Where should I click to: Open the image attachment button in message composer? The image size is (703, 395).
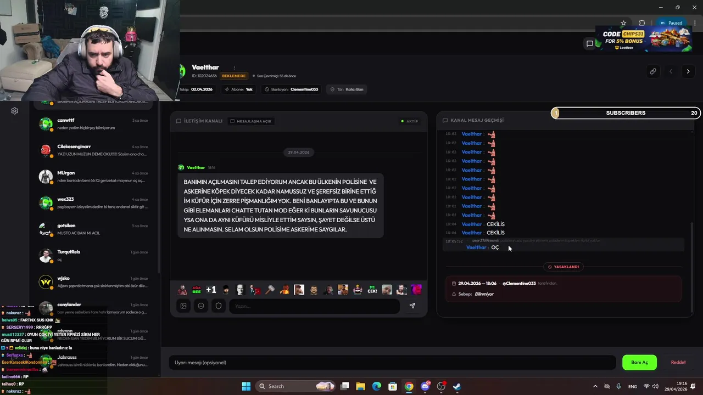point(183,306)
